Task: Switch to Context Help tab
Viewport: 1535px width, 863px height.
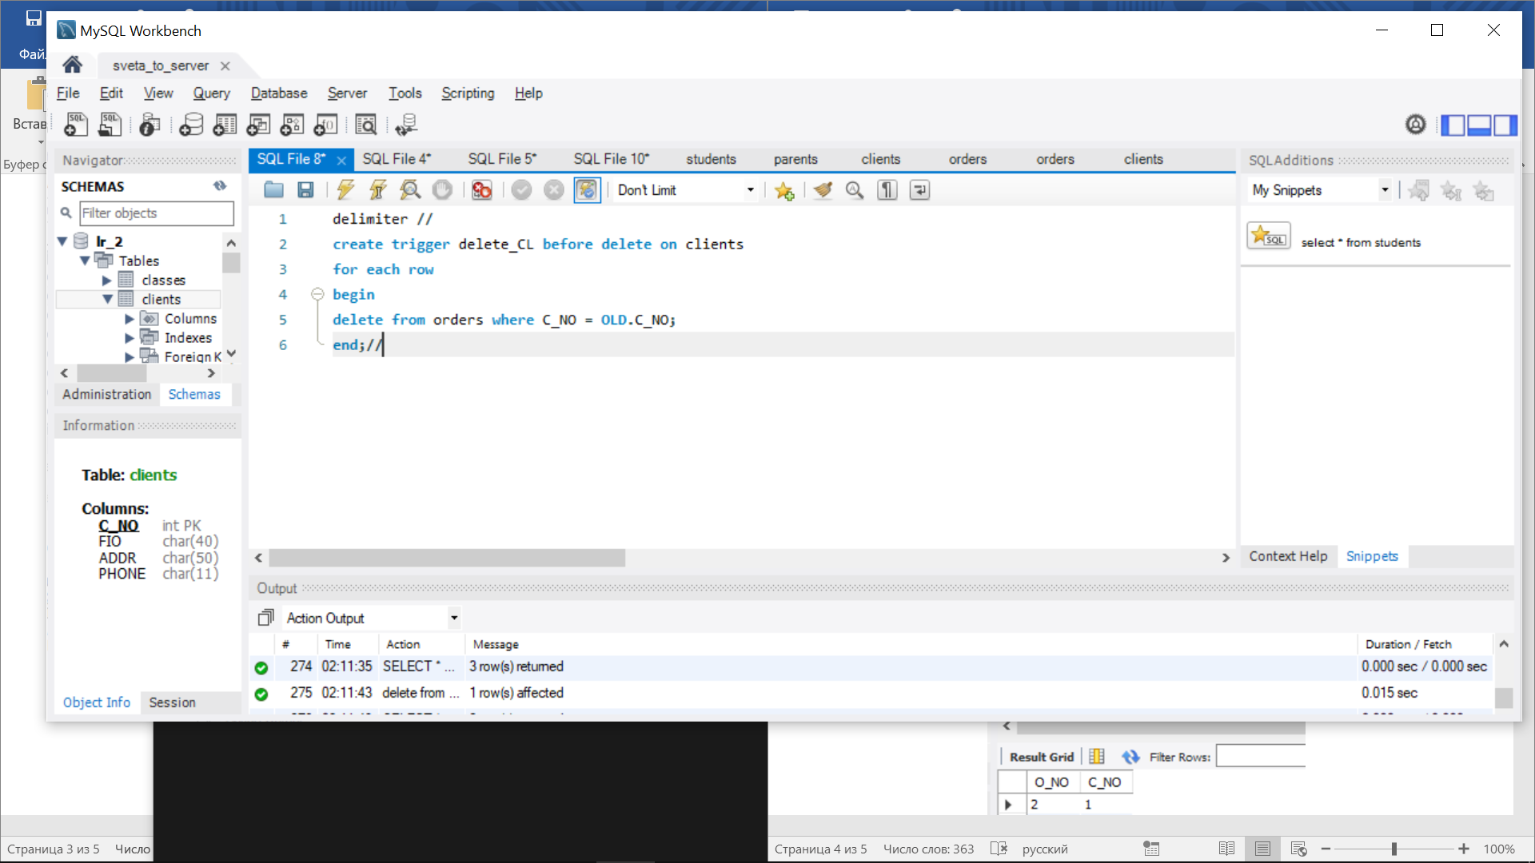Action: pyautogui.click(x=1288, y=556)
